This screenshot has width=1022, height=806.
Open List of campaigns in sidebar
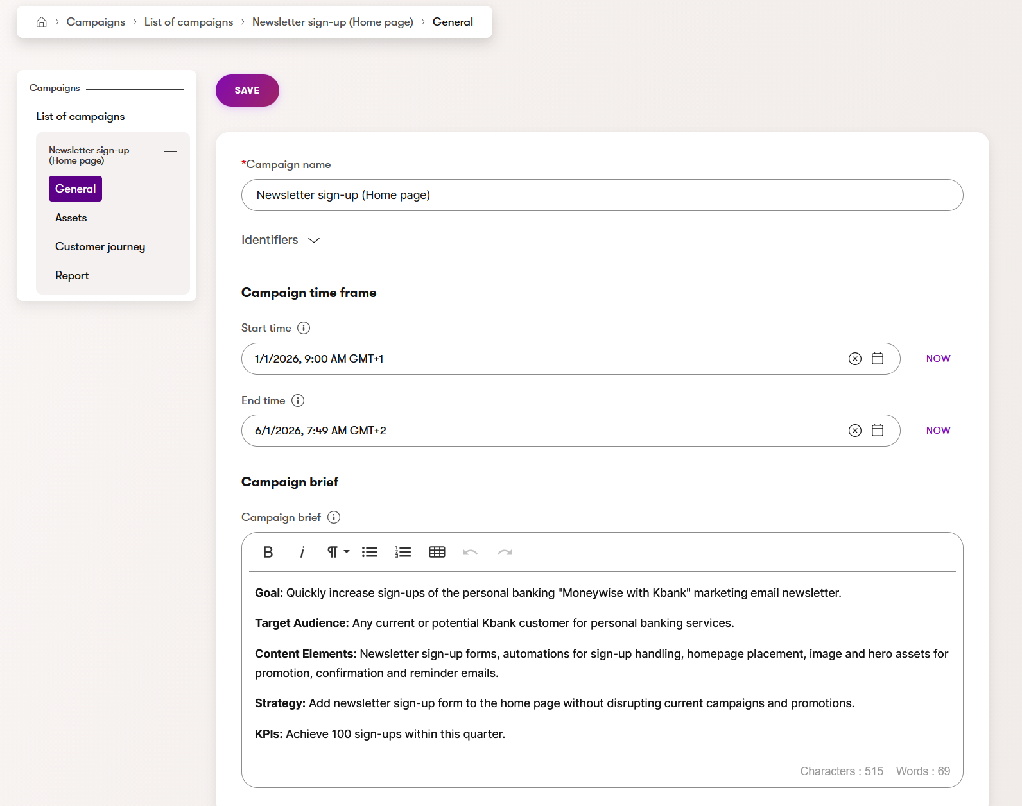pos(80,116)
